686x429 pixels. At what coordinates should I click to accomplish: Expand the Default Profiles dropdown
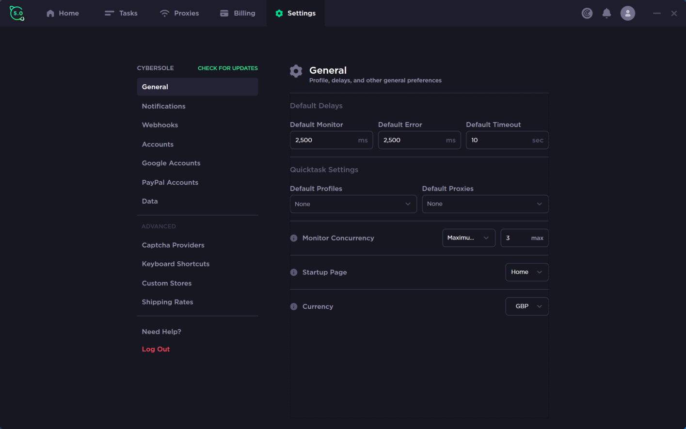point(353,204)
